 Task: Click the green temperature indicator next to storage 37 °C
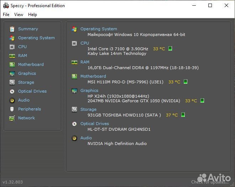click(x=183, y=115)
